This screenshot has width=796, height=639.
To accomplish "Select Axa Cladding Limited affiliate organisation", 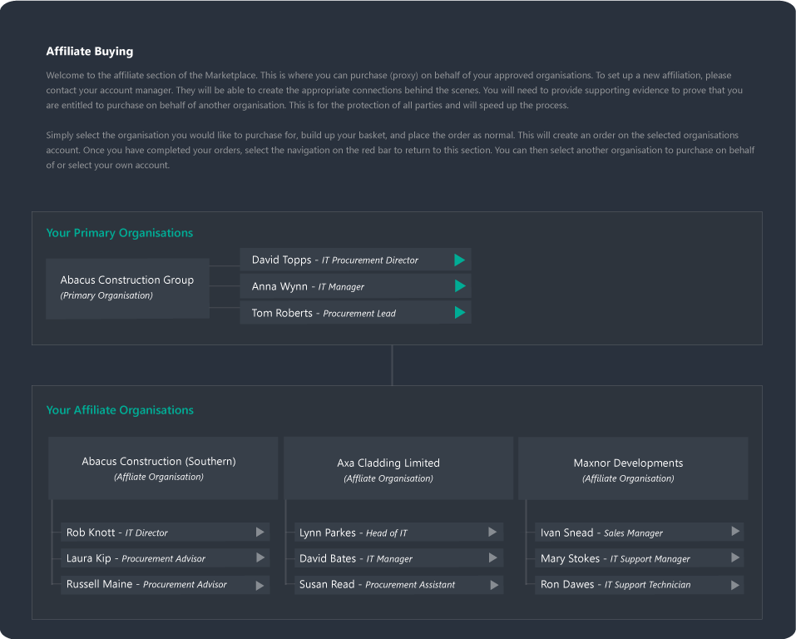I will (x=388, y=469).
